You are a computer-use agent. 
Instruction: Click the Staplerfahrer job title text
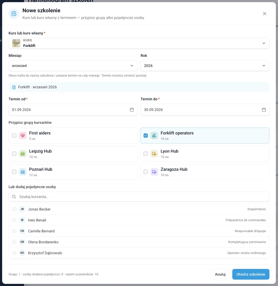click(x=257, y=209)
